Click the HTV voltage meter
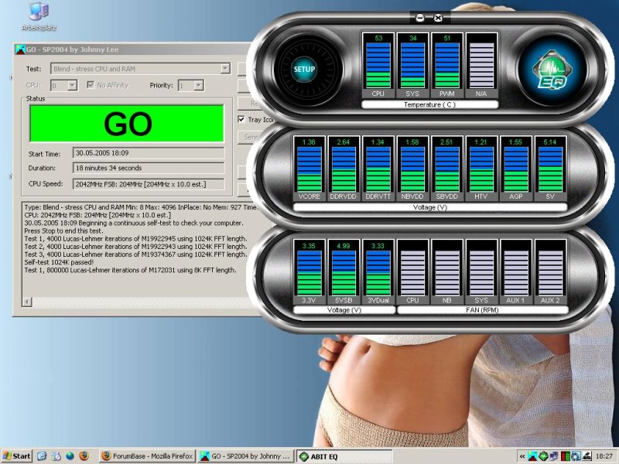This screenshot has height=464, width=619. 481,169
